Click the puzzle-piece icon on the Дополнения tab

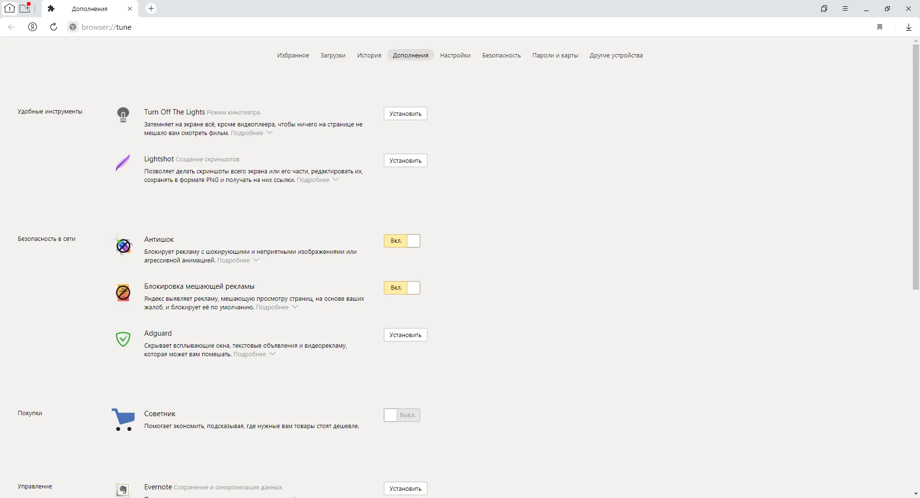(x=51, y=9)
